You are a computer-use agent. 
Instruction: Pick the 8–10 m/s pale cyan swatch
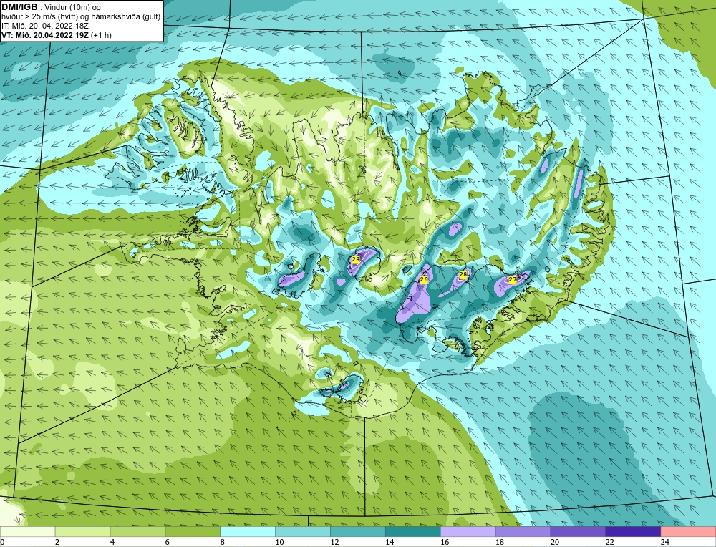pos(248,532)
